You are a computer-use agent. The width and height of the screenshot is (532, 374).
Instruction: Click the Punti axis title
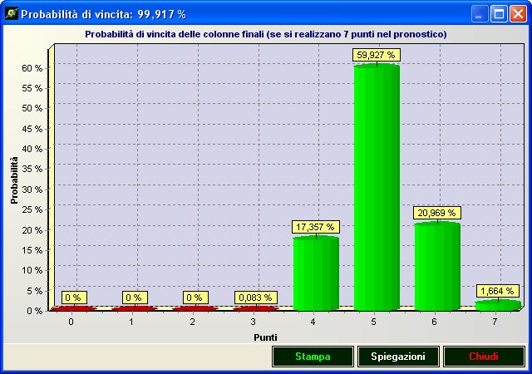[x=265, y=337]
